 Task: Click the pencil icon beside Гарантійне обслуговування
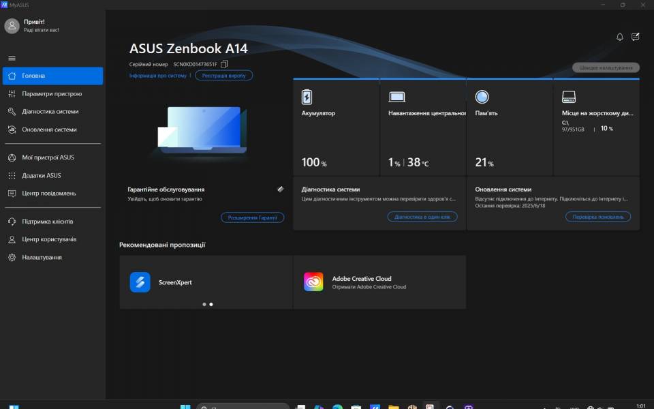click(281, 189)
